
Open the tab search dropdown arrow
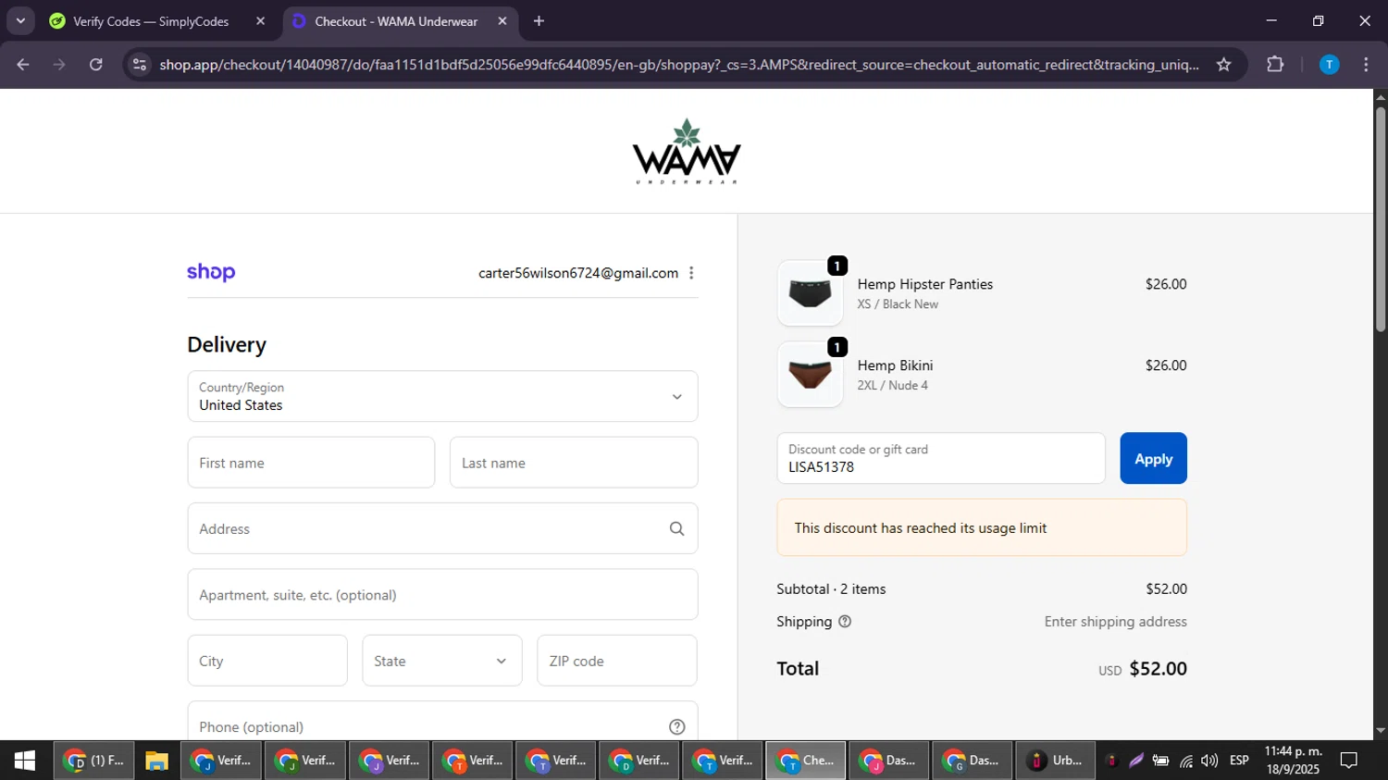tap(20, 20)
